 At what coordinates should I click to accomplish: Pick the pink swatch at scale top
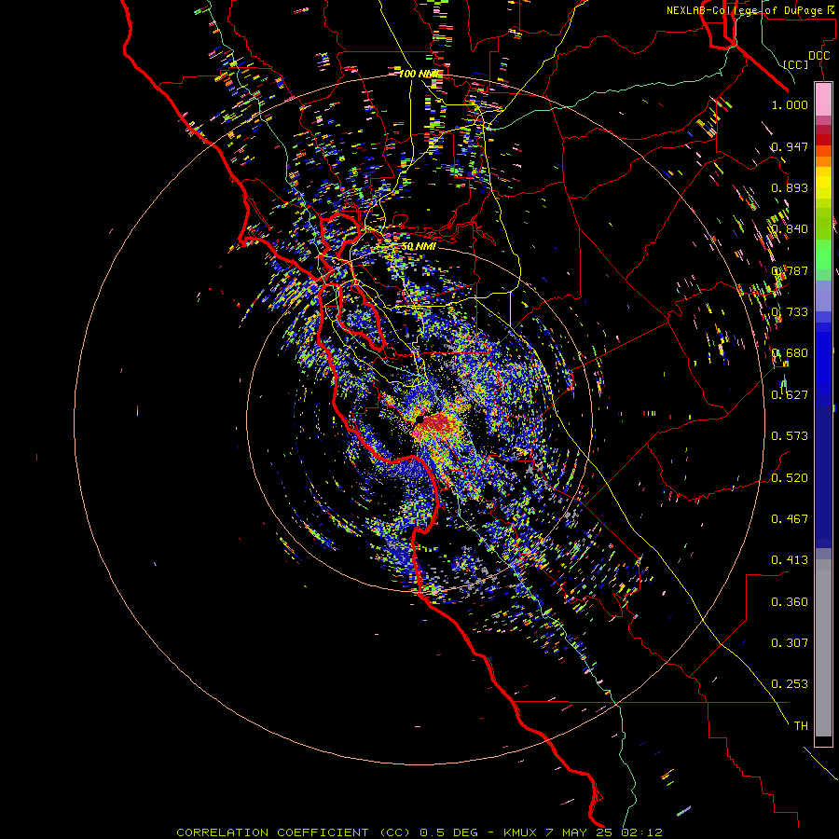pos(823,99)
